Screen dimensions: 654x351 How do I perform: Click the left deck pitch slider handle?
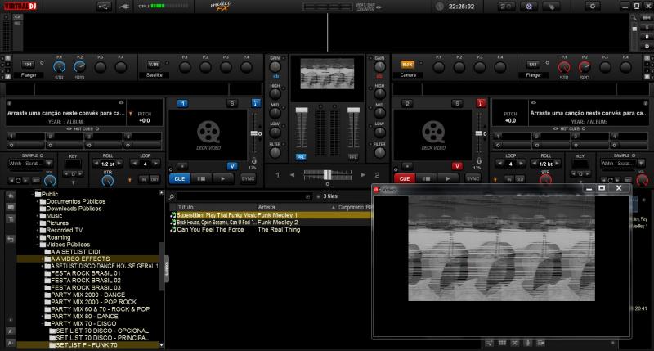pyautogui.click(x=253, y=133)
